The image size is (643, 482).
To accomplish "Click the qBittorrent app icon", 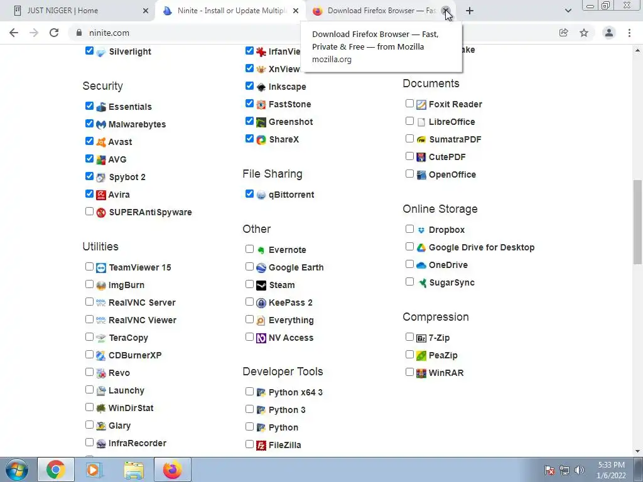I will coord(261,195).
